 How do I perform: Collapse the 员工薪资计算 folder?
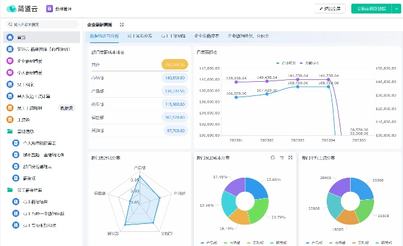tap(10, 190)
